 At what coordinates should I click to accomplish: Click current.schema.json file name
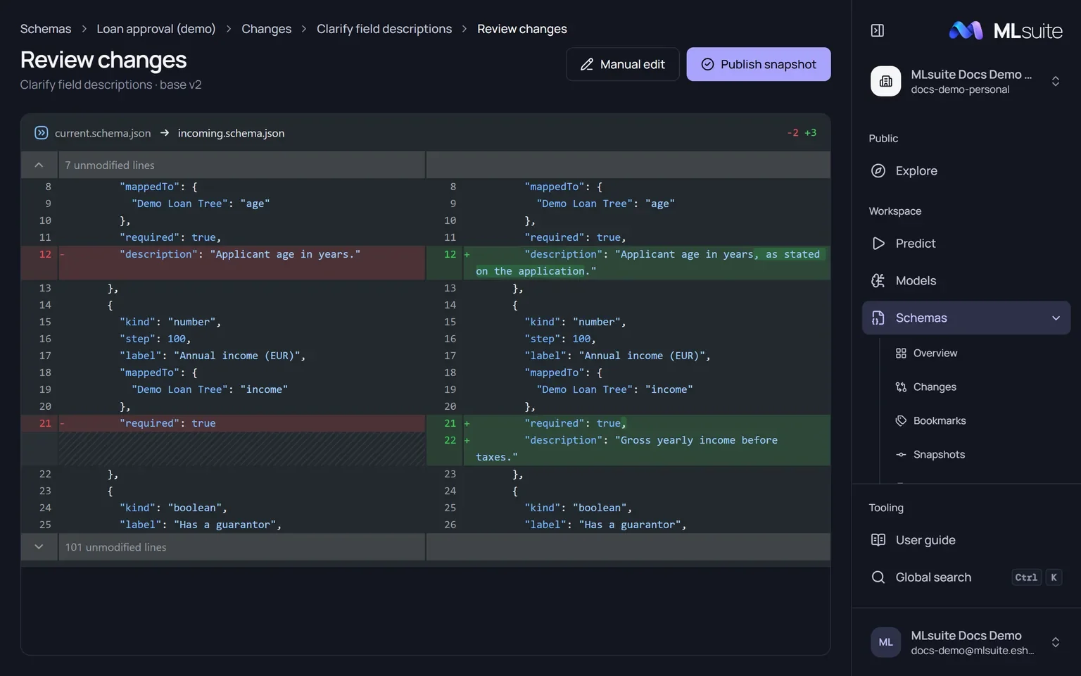pyautogui.click(x=103, y=133)
